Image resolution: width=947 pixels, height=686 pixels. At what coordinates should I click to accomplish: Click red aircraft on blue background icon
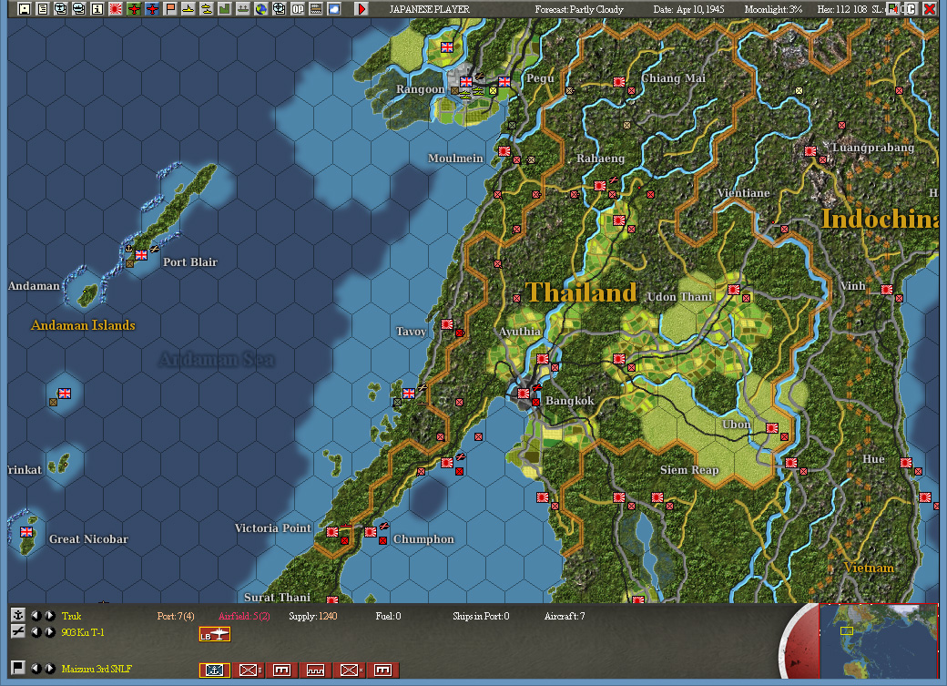pos(151,8)
